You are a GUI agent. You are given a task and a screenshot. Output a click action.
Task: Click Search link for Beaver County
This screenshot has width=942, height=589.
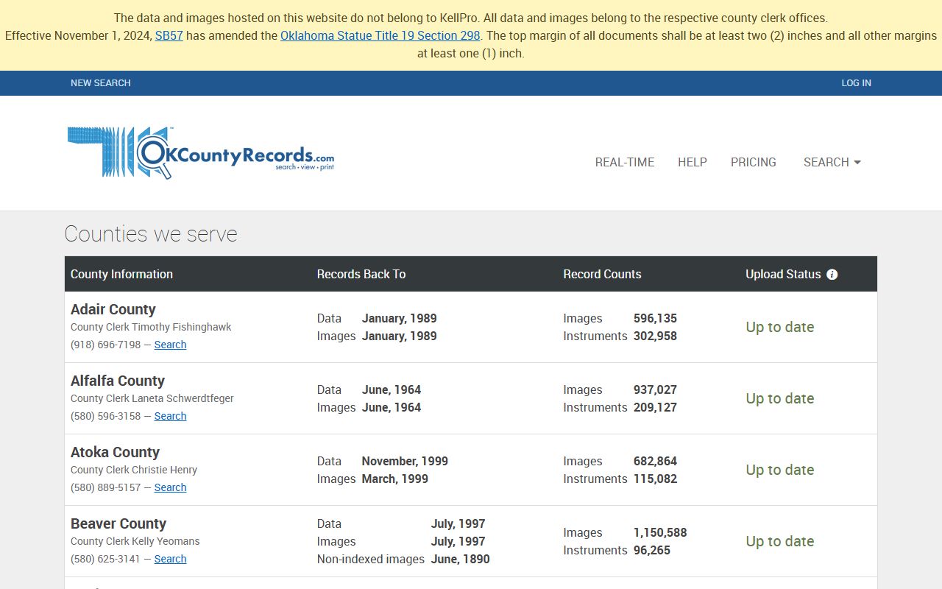point(170,559)
